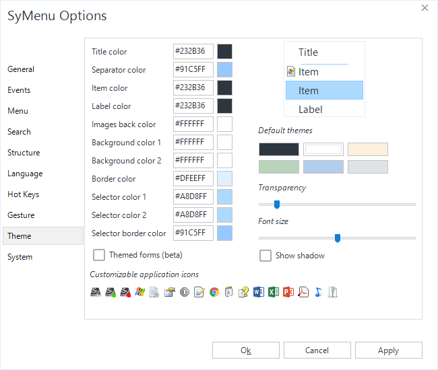Click the gray power circle icon

[x=185, y=292]
